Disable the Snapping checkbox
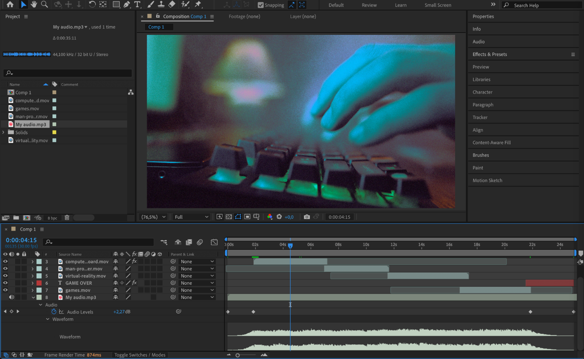This screenshot has width=584, height=359. pyautogui.click(x=261, y=5)
